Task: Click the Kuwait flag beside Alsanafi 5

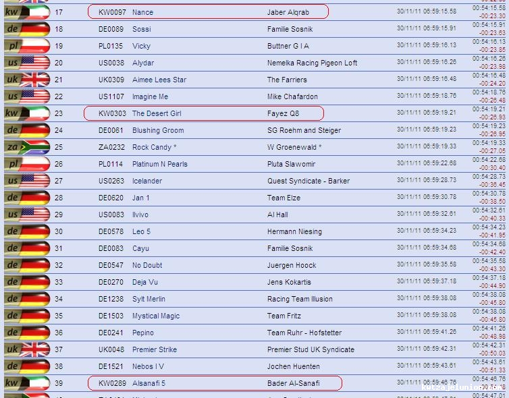Action: click(x=27, y=383)
